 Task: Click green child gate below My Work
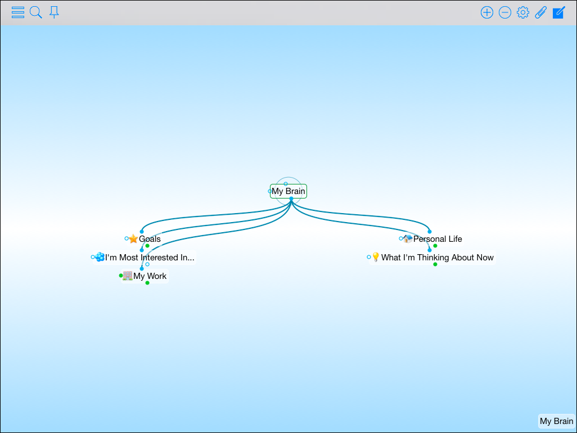(x=147, y=283)
